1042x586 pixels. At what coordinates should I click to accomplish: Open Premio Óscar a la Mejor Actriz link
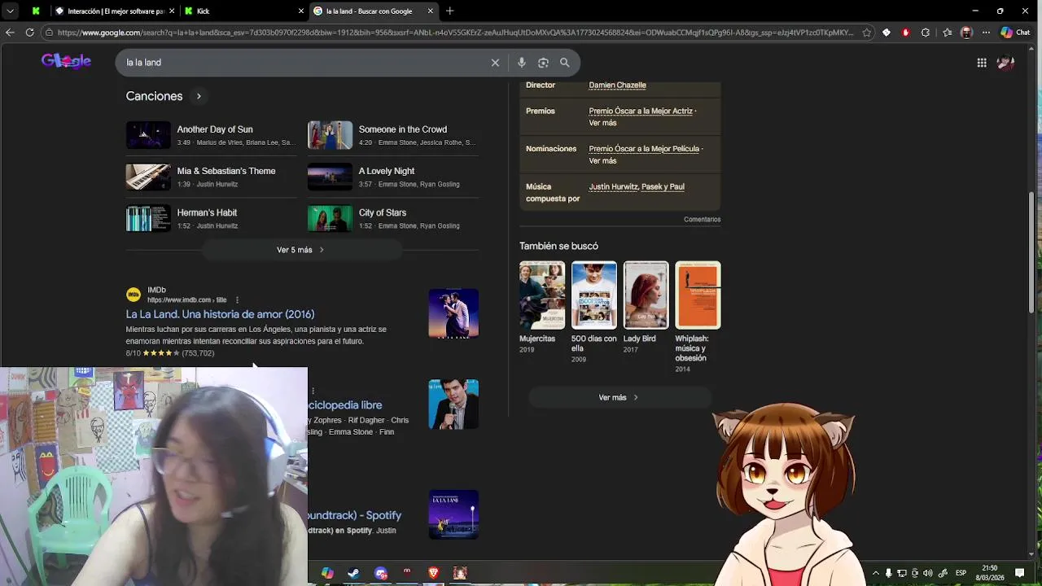point(641,111)
